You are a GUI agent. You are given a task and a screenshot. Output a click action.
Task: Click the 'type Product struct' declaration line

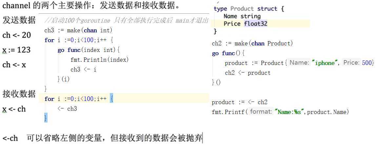(249, 9)
